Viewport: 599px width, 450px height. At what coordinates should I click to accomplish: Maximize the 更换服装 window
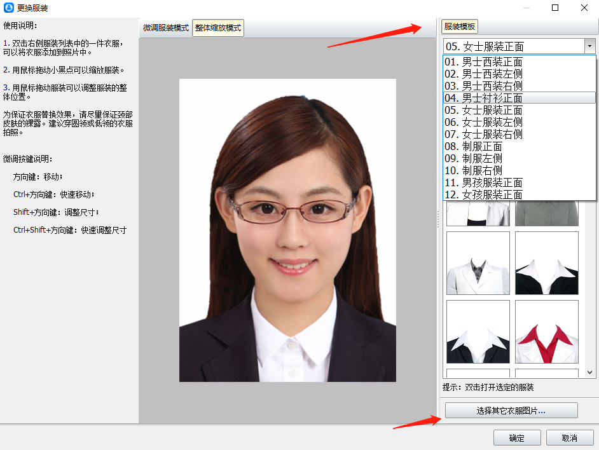coord(555,8)
